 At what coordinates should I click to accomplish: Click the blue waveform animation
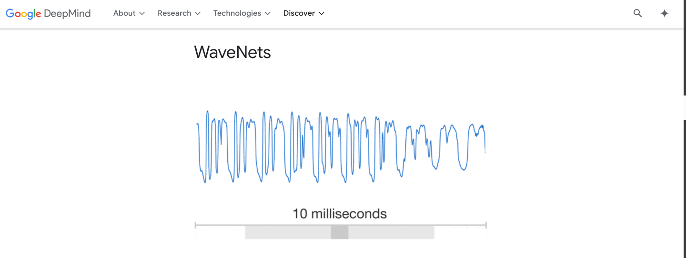tap(341, 146)
